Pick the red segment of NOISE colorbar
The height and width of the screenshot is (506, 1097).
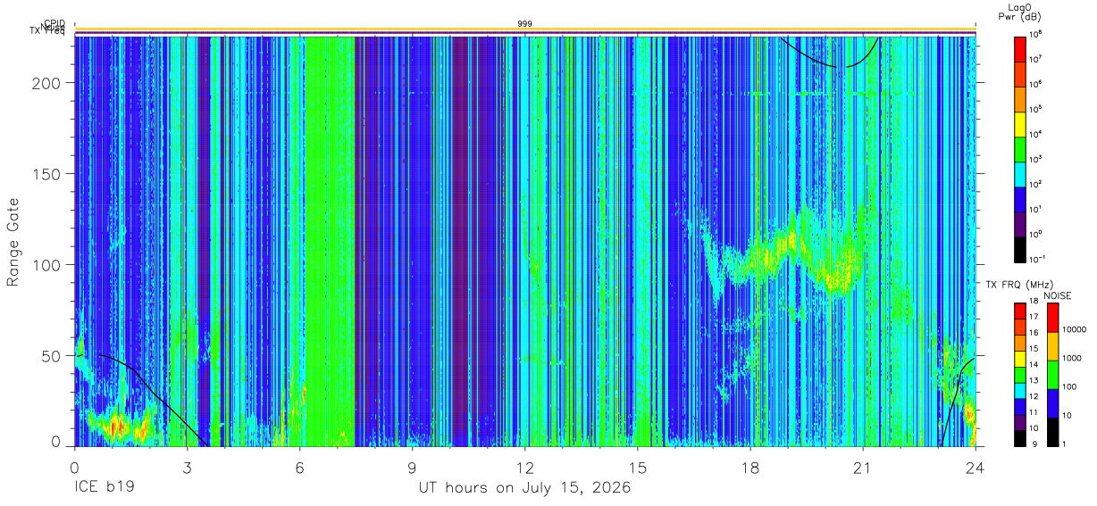[1053, 317]
